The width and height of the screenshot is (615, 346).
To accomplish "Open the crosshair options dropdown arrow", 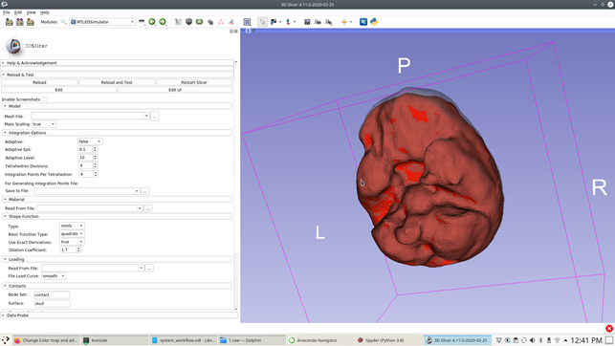I will coord(351,22).
